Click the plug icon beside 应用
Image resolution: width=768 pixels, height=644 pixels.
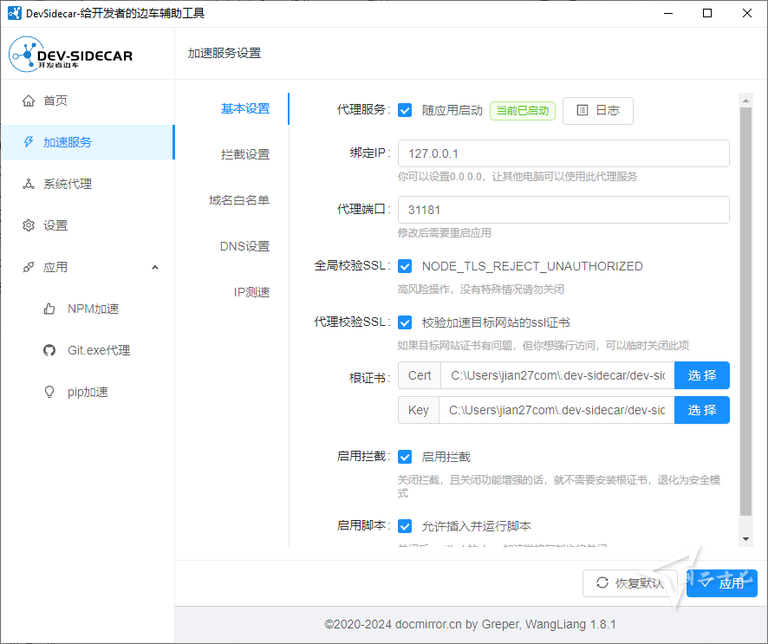click(x=29, y=268)
